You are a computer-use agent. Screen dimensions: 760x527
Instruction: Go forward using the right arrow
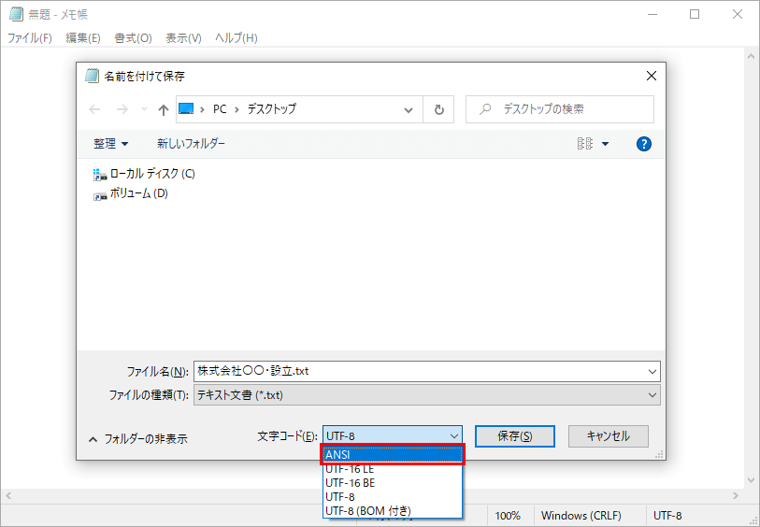click(x=122, y=109)
